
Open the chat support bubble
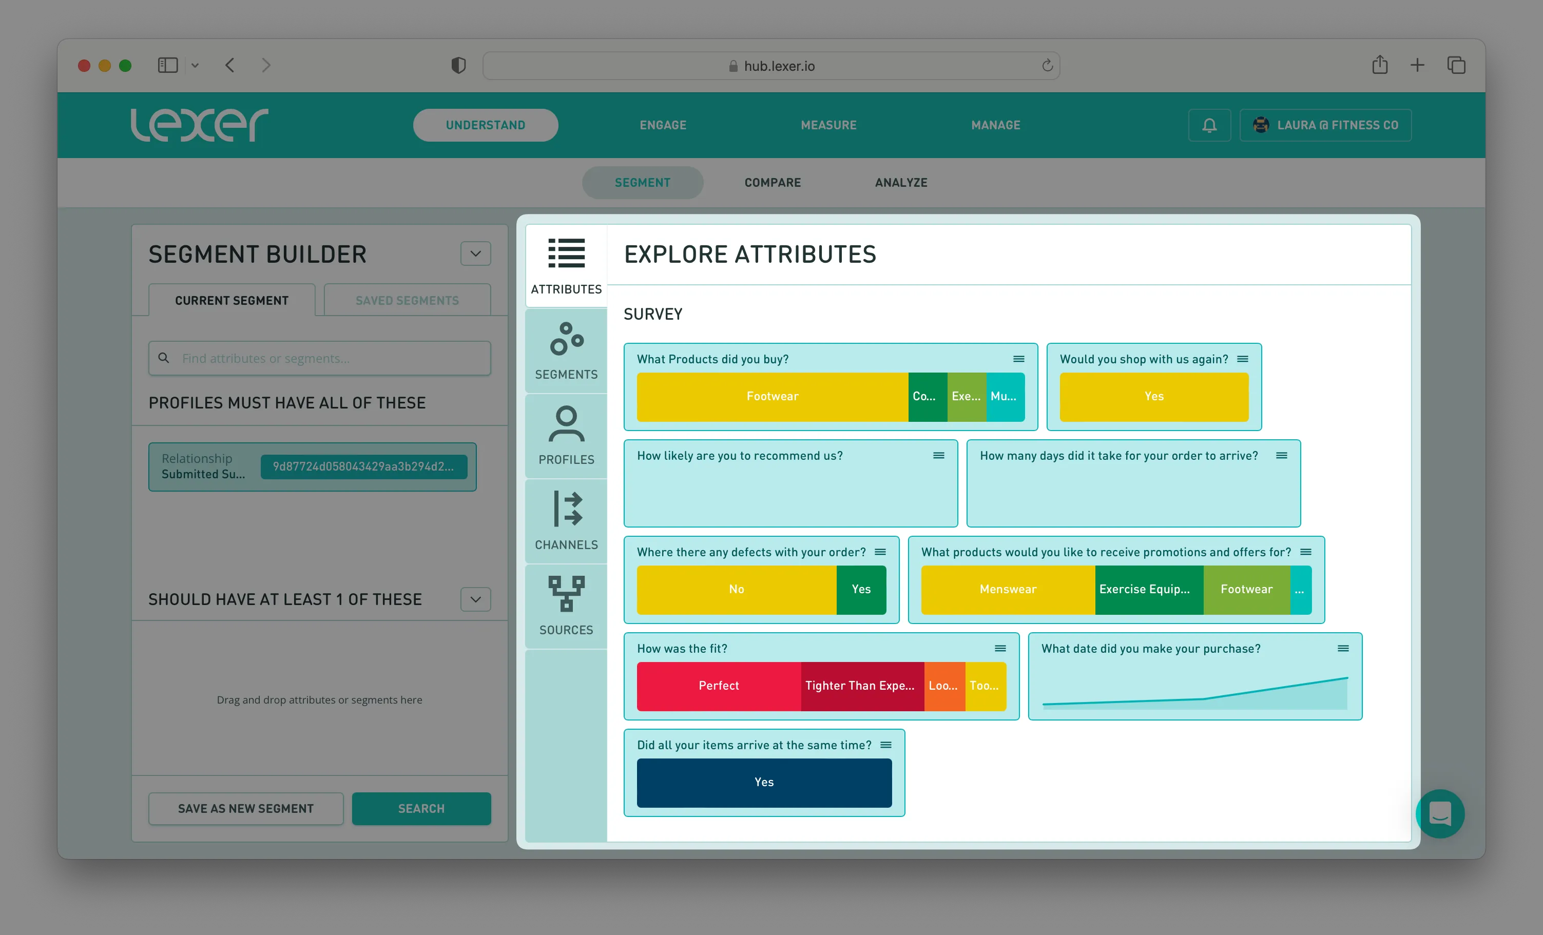click(1440, 813)
